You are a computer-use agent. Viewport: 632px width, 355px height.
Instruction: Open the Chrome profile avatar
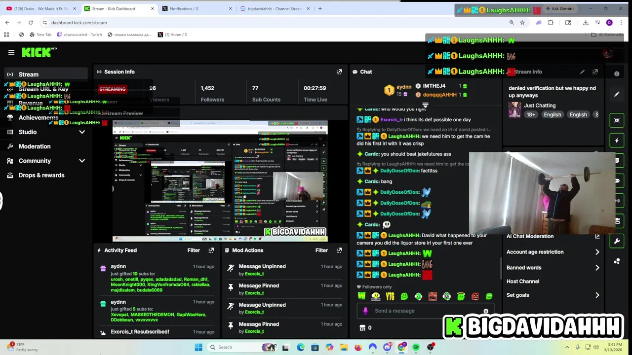point(609,23)
